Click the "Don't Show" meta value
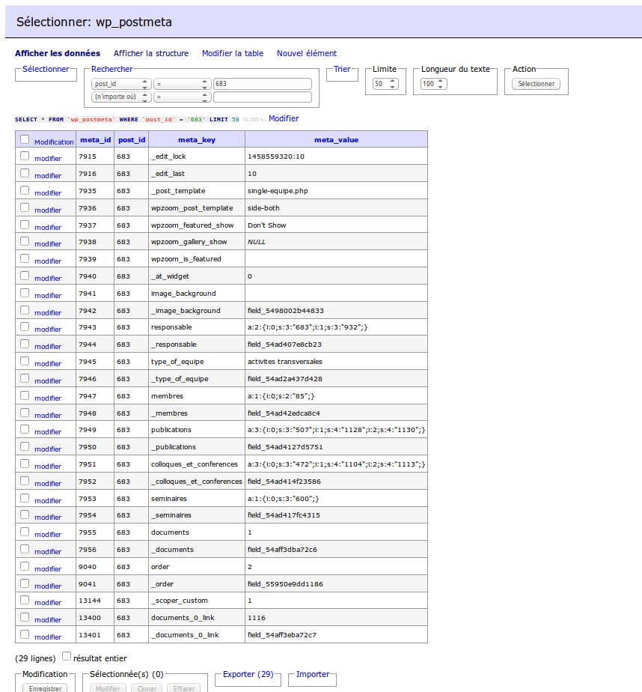The width and height of the screenshot is (642, 692). pyautogui.click(x=267, y=225)
